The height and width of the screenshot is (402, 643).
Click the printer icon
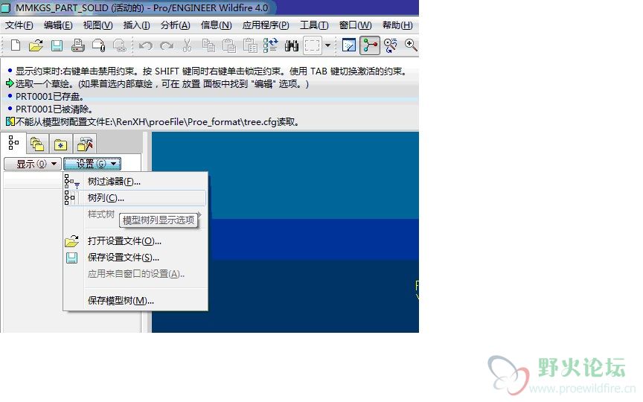[78, 45]
